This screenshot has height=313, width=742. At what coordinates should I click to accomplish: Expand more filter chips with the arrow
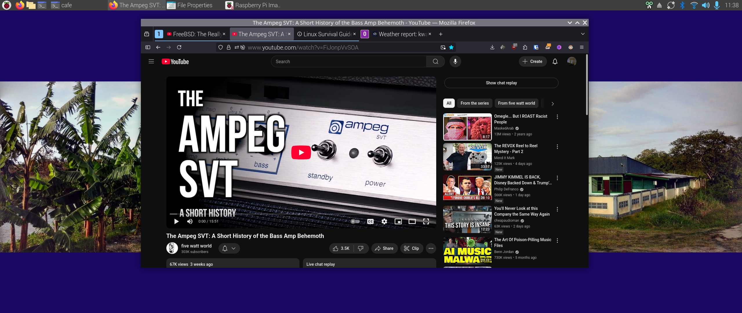click(552, 103)
